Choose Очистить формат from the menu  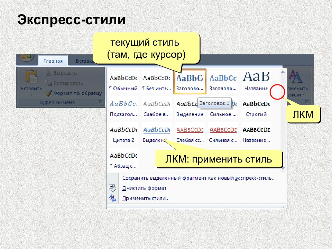144,188
